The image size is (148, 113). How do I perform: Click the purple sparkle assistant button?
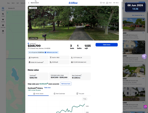(144, 56)
